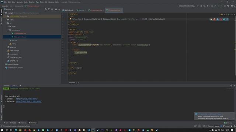
Task: Open terminal settings gear icon
Action: click(x=231, y=85)
